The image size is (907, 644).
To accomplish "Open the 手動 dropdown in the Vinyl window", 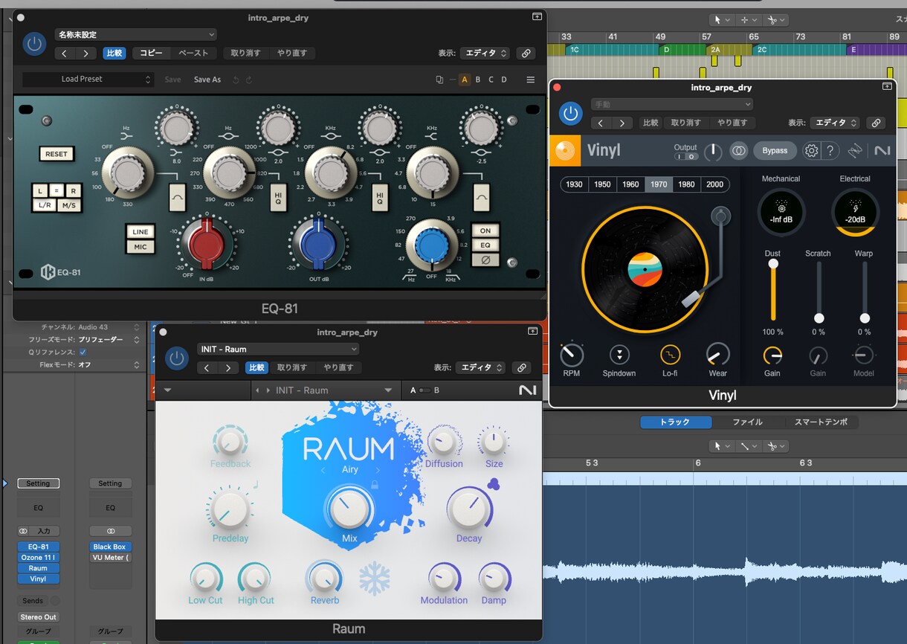I will pyautogui.click(x=671, y=104).
